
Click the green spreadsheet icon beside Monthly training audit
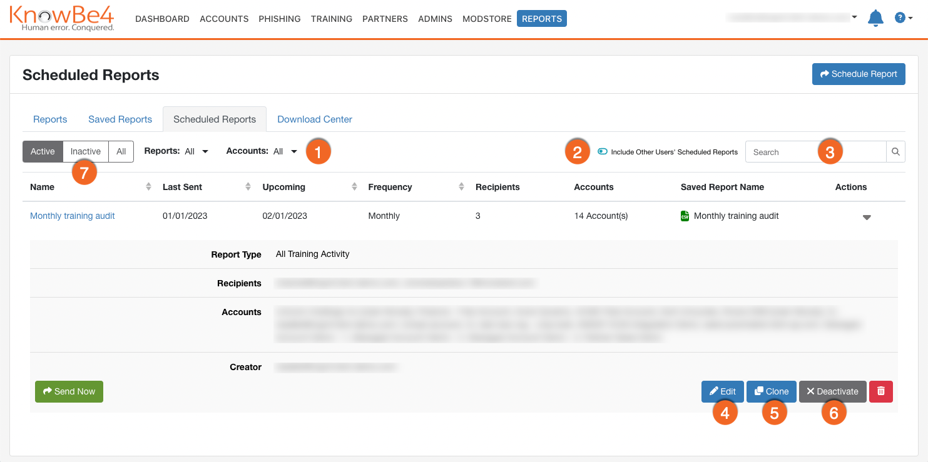point(685,215)
